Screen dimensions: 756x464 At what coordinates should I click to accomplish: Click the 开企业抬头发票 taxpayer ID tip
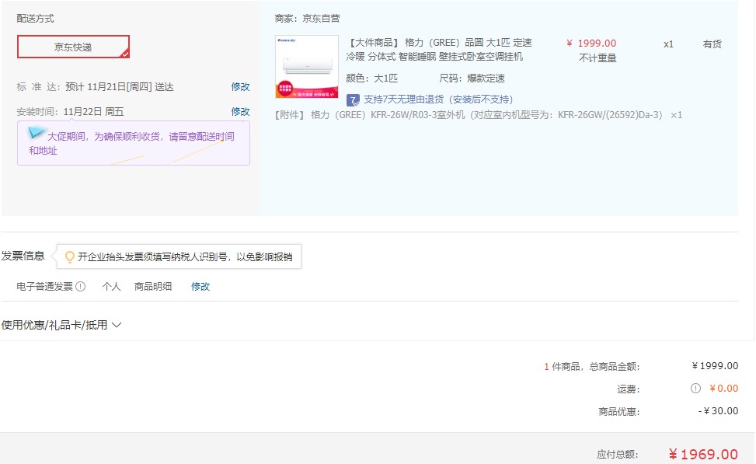[179, 256]
